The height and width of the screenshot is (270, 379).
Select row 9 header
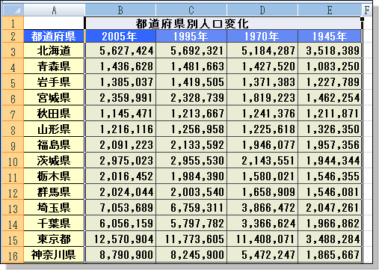[13, 145]
